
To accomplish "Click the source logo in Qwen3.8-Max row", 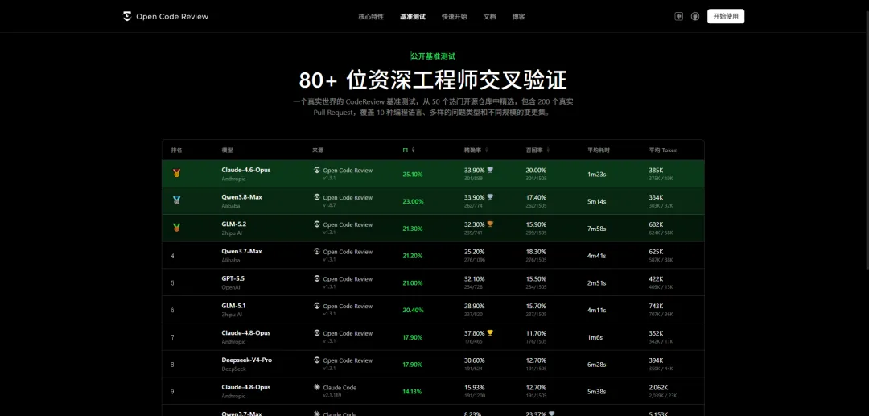I will click(x=317, y=197).
